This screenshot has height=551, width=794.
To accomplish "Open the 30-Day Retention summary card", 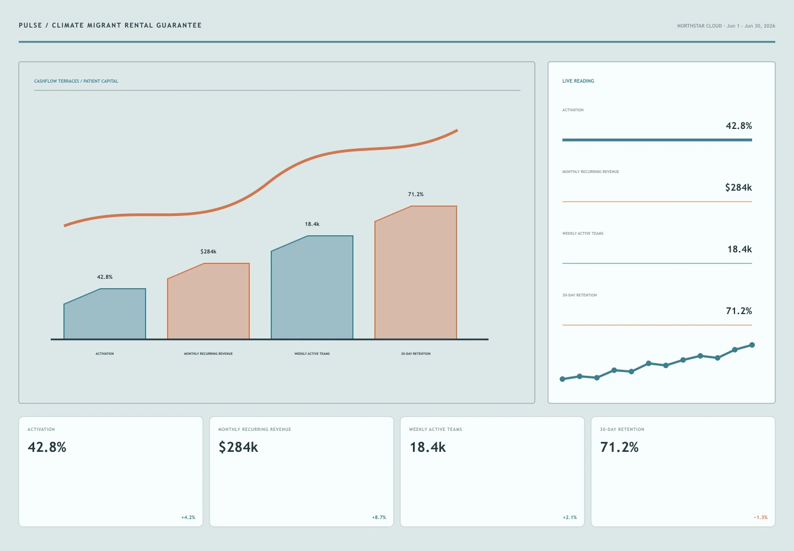I will [x=683, y=472].
